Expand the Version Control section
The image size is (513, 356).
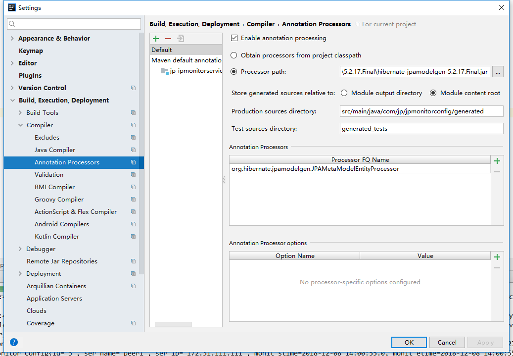coord(12,88)
